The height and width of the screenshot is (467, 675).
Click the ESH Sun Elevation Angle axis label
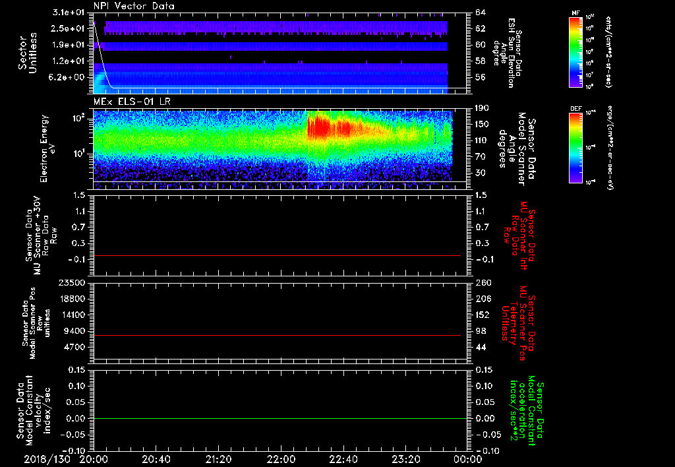[507, 53]
